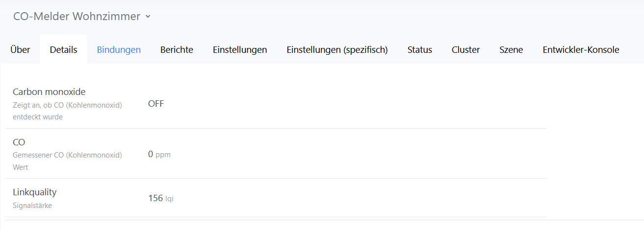Open the Berichte tab
644x230 pixels.
(177, 49)
